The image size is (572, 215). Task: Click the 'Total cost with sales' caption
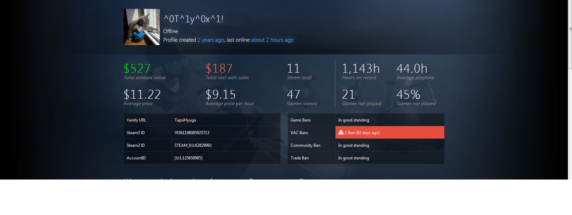click(x=227, y=78)
